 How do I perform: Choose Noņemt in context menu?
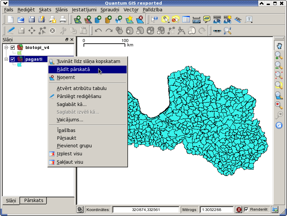point(88,78)
